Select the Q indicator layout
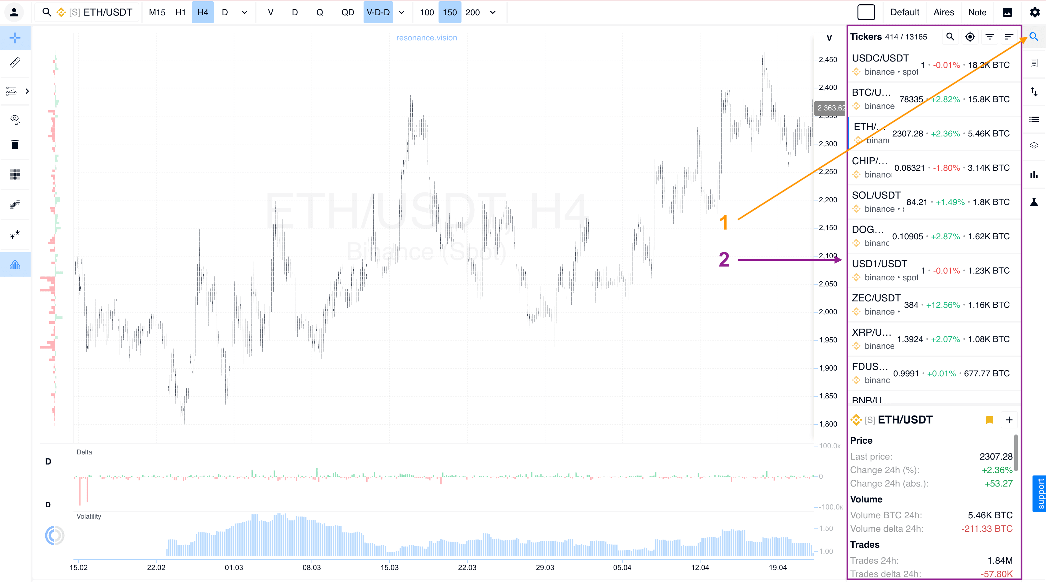 click(x=319, y=12)
